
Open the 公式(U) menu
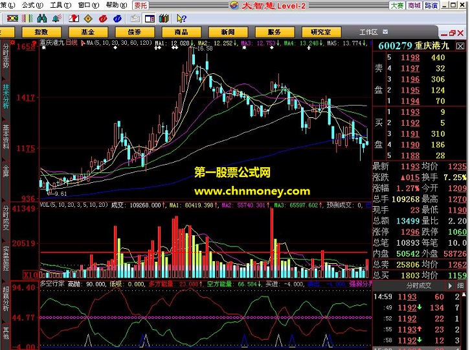click(x=32, y=5)
